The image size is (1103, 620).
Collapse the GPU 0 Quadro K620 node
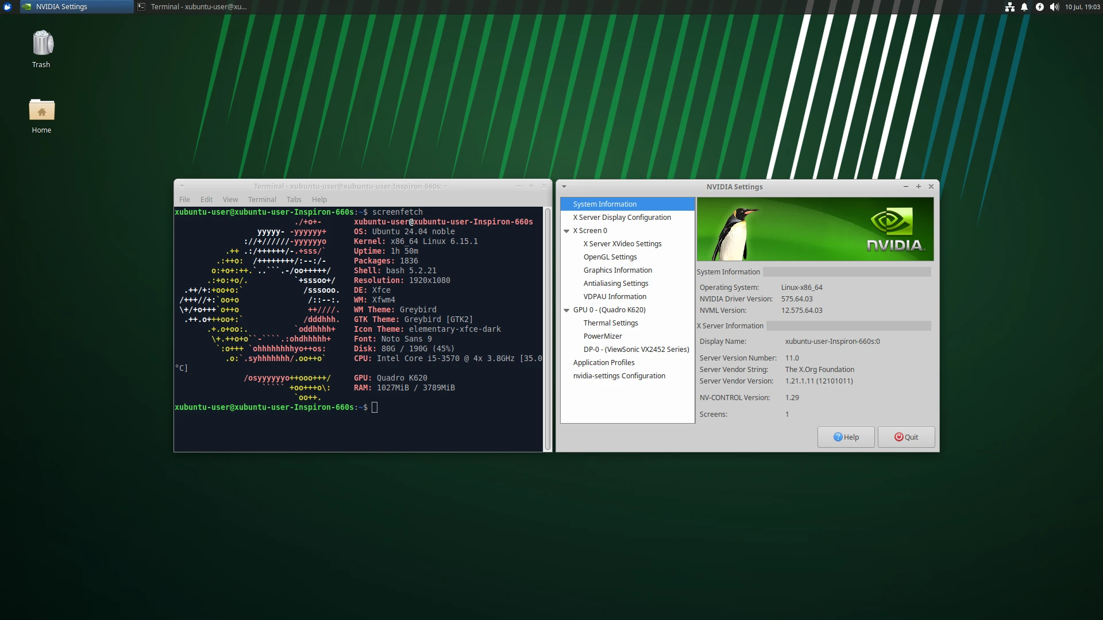566,310
